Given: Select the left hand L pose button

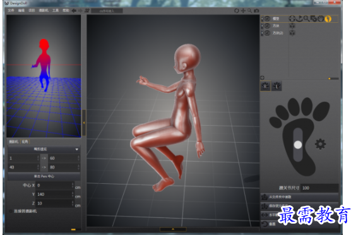Looking at the screenshot, I should pyautogui.click(x=276, y=86).
